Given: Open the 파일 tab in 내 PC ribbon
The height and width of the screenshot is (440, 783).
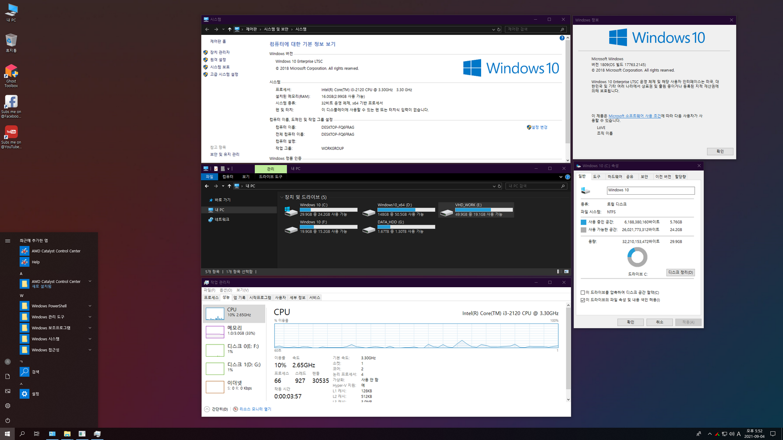Looking at the screenshot, I should click(x=210, y=177).
